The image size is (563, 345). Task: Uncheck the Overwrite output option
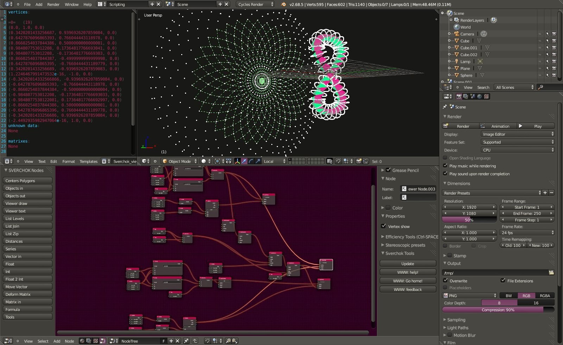pos(446,281)
